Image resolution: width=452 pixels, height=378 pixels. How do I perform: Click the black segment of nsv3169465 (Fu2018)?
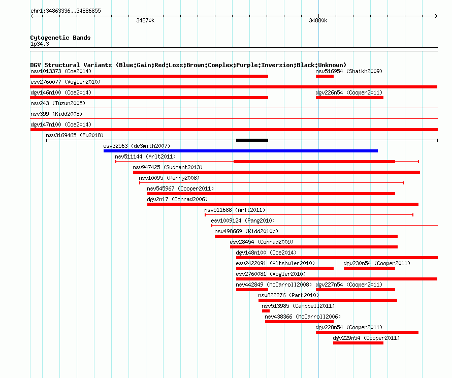pyautogui.click(x=252, y=140)
